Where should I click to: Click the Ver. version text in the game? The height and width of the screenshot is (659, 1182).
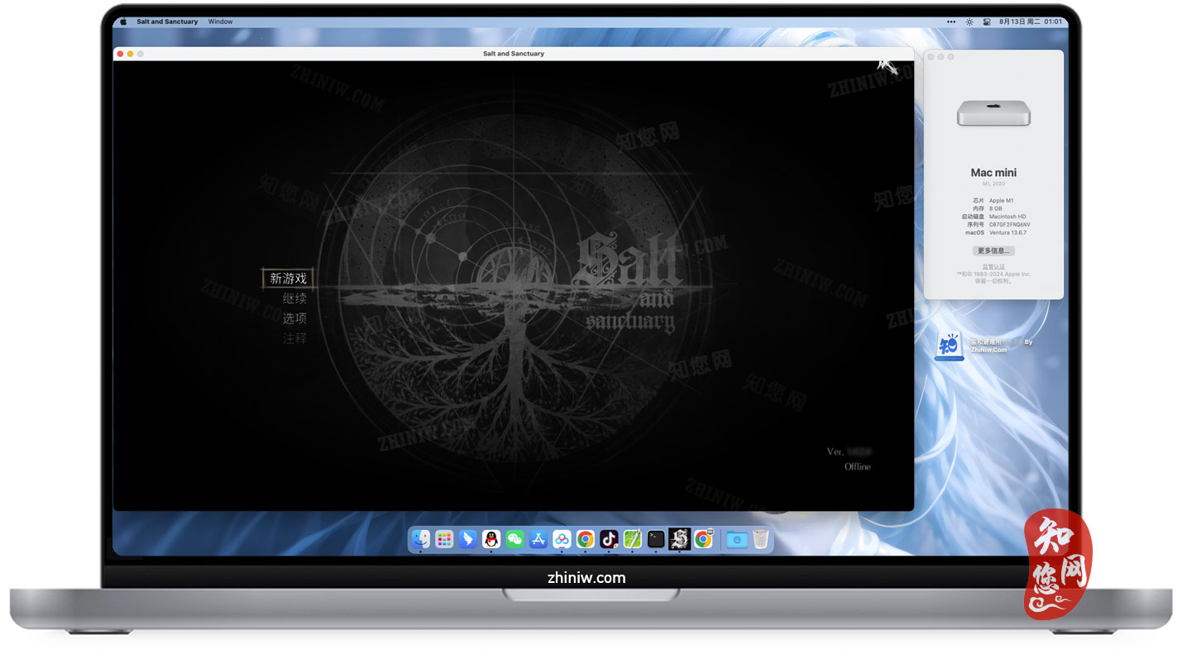click(849, 452)
